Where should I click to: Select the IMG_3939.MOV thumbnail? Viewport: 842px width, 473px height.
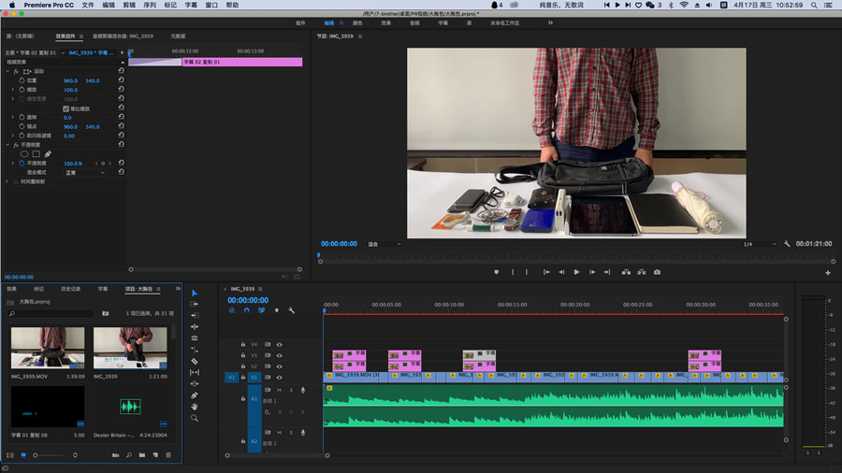click(x=47, y=348)
